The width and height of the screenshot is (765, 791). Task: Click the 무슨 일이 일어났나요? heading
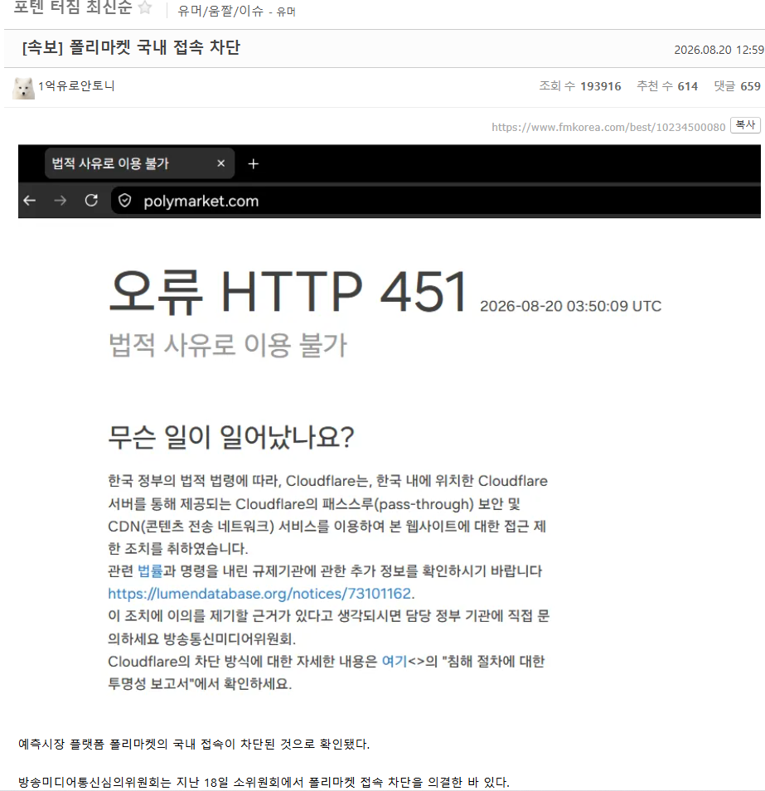coord(231,437)
